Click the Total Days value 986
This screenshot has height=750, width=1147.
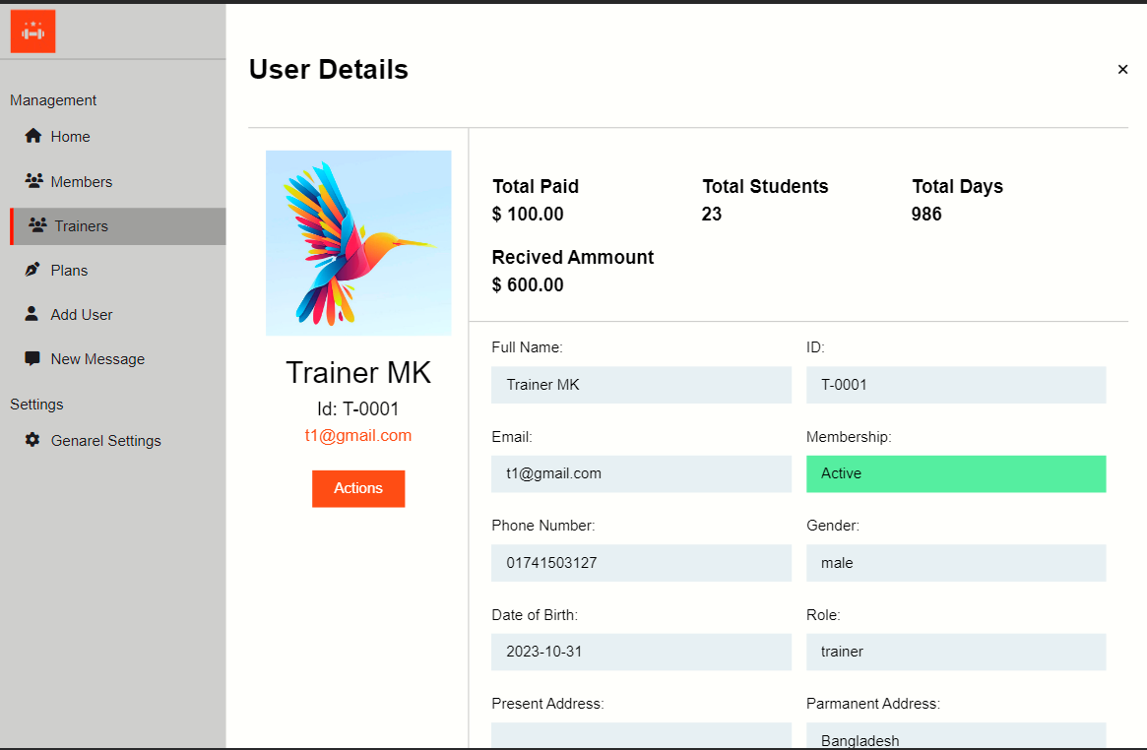coord(926,215)
